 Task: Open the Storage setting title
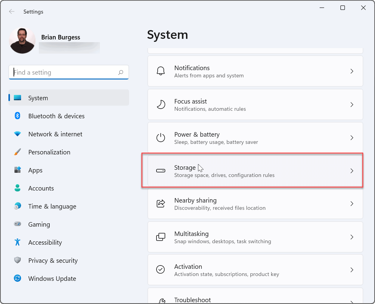click(x=185, y=168)
